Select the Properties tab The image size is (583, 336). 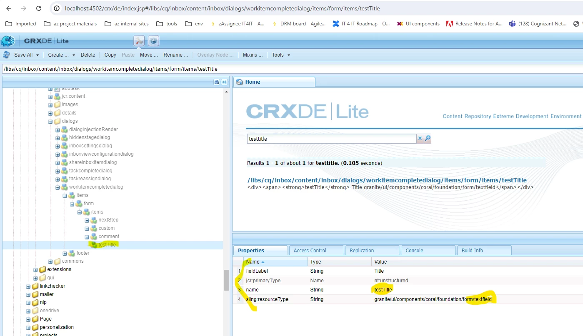(260, 250)
